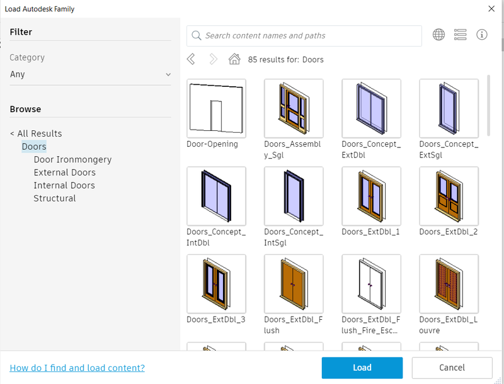Viewport: 504px width, 384px height.
Task: Choose the Doors_ExtDbl_Louvre thumbnail
Action: pos(449,284)
